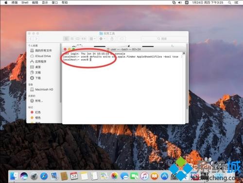Click the Finder edit tags button

[x=121, y=38]
